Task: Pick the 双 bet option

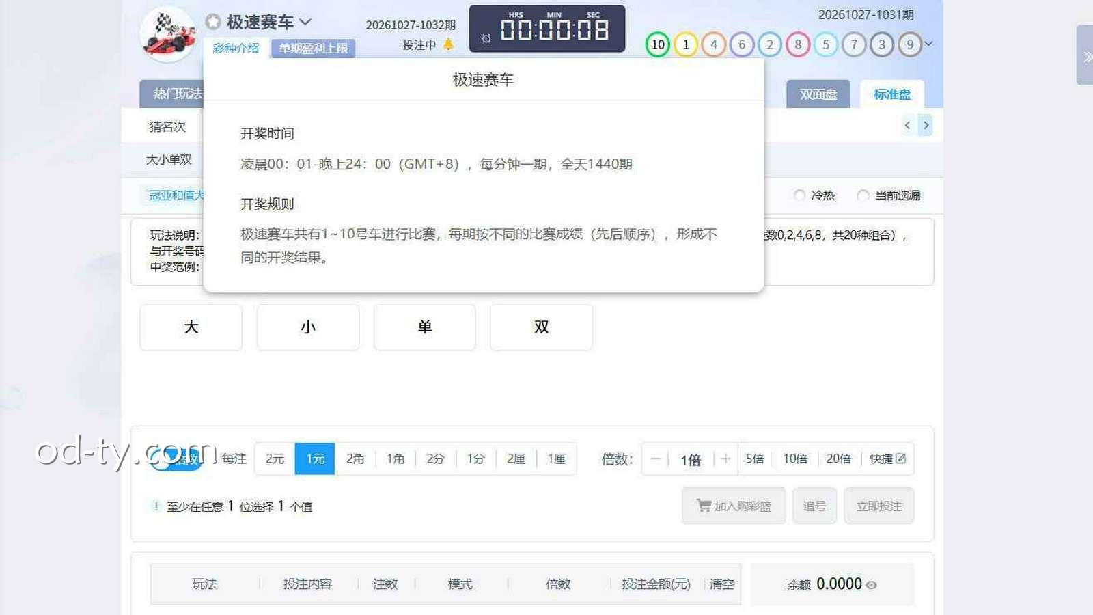Action: [x=542, y=327]
